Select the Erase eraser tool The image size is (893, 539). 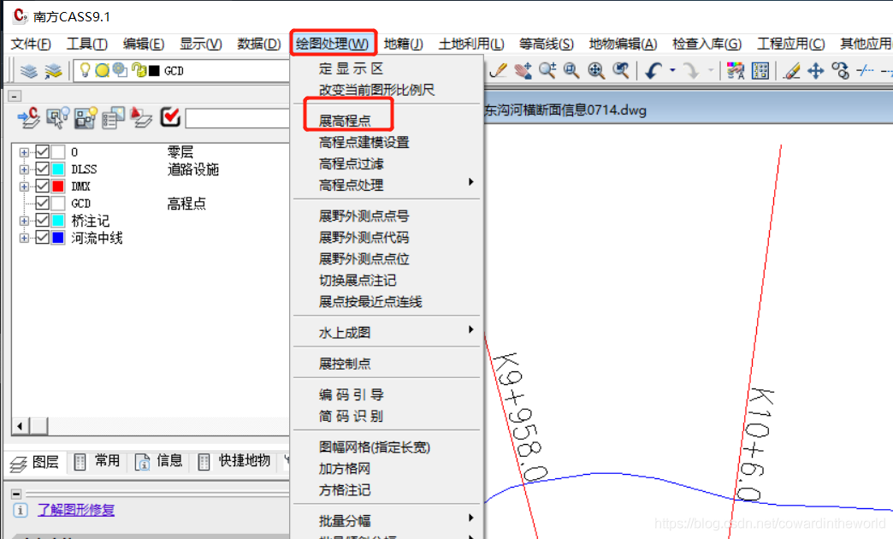[791, 71]
